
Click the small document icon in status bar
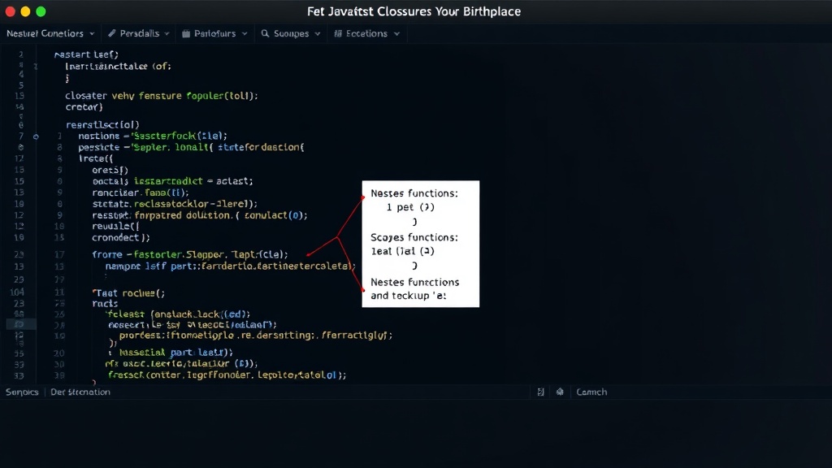click(x=540, y=392)
